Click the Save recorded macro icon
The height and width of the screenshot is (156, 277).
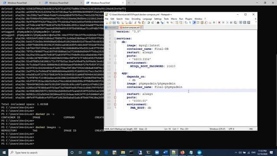point(235,23)
